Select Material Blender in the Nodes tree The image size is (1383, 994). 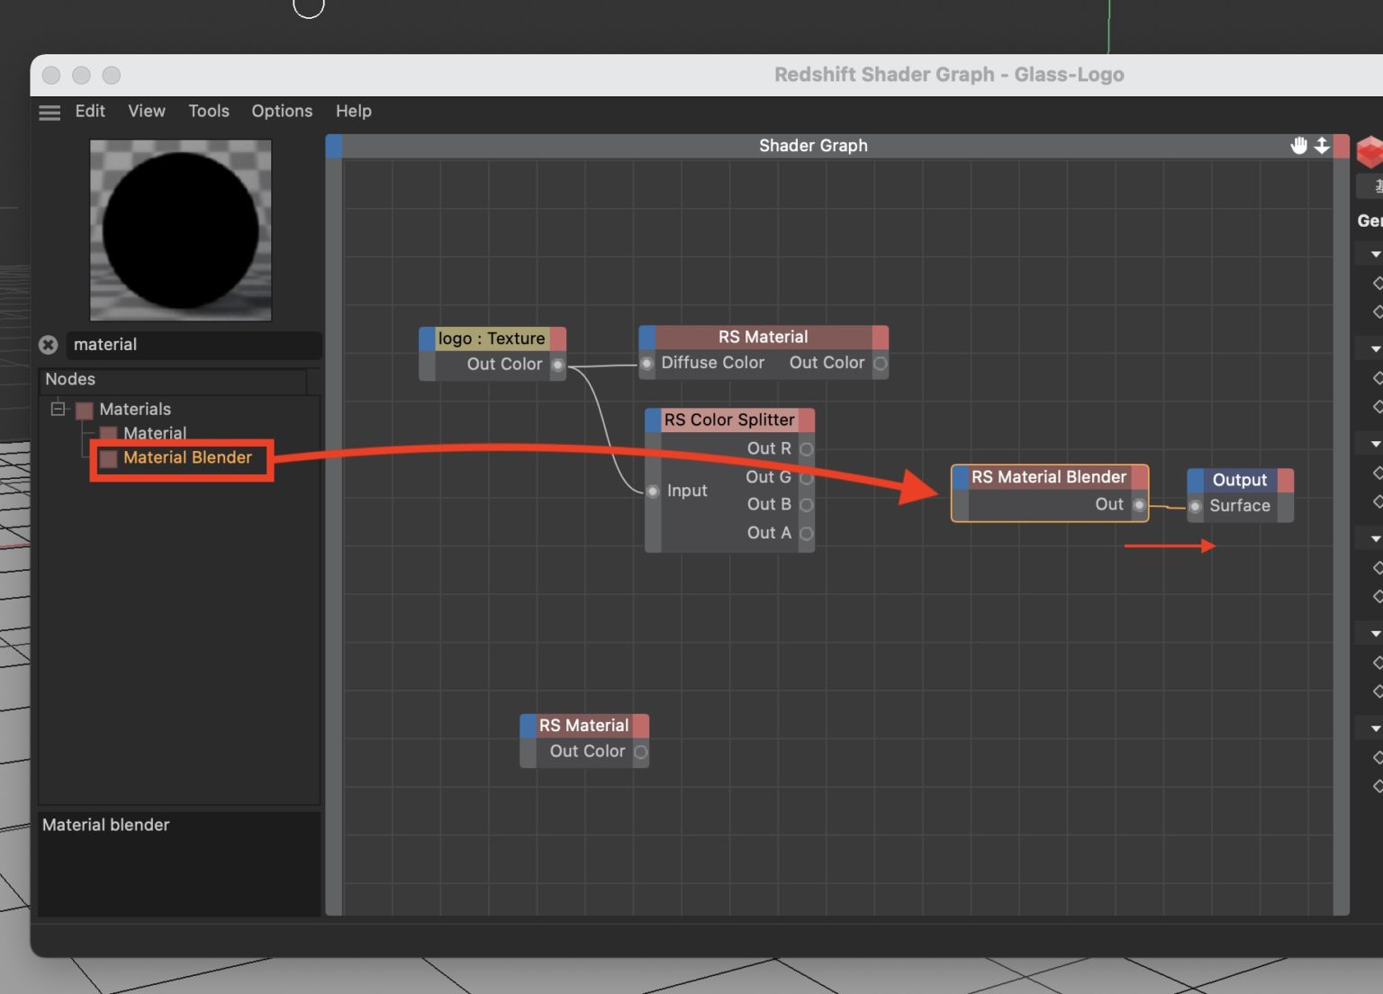(182, 457)
